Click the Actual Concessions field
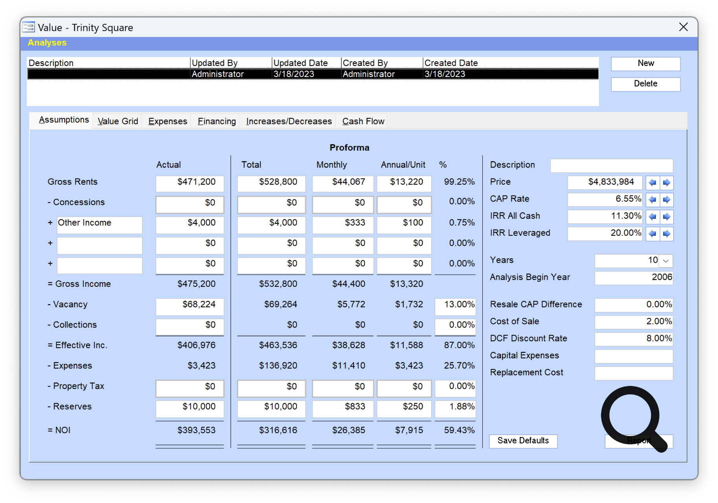718x503 pixels. [x=190, y=204]
